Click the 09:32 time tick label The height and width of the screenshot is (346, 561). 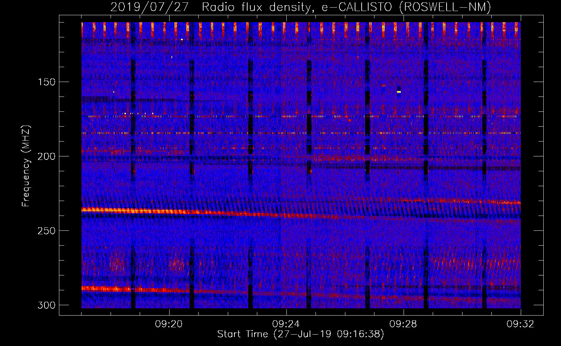coord(520,324)
